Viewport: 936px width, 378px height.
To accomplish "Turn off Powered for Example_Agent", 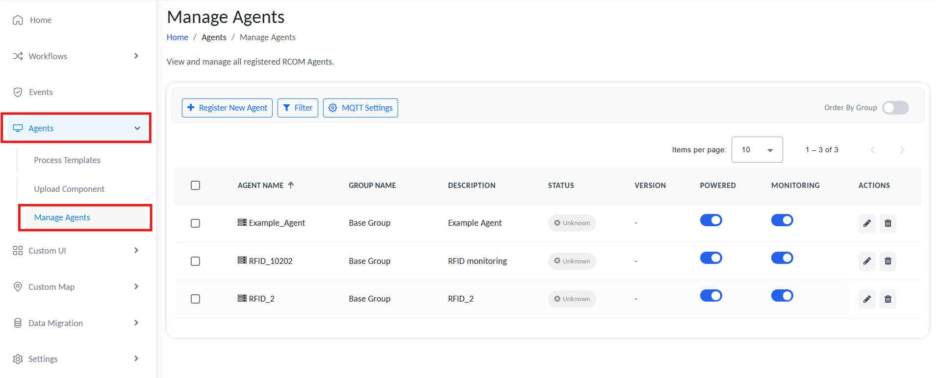I will [x=710, y=220].
